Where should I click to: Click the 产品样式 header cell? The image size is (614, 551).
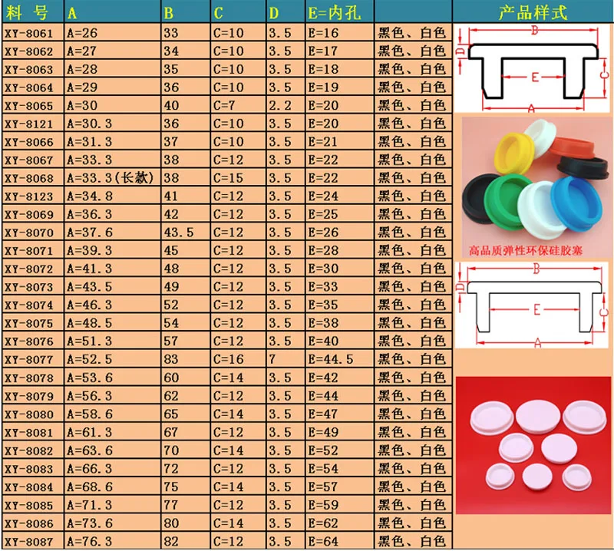[x=533, y=12]
